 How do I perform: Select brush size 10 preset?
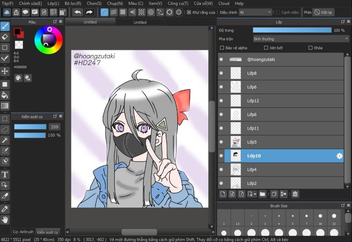tap(320, 218)
